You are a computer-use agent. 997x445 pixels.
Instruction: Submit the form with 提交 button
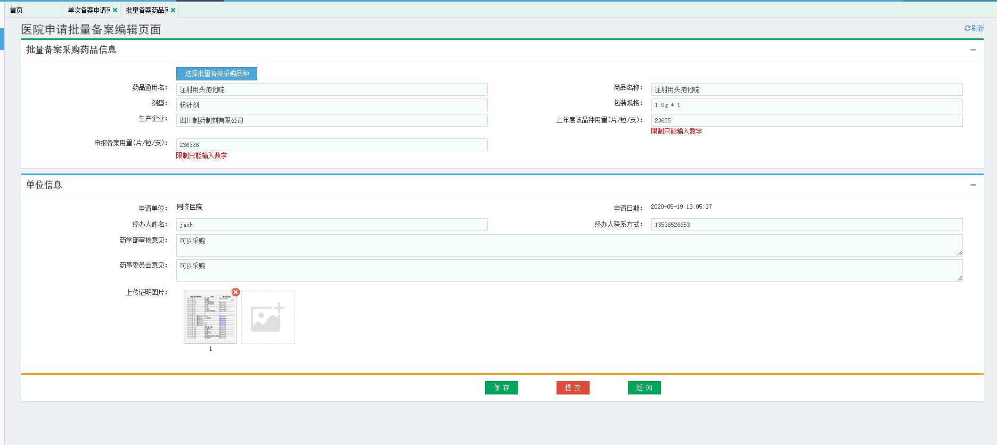573,388
